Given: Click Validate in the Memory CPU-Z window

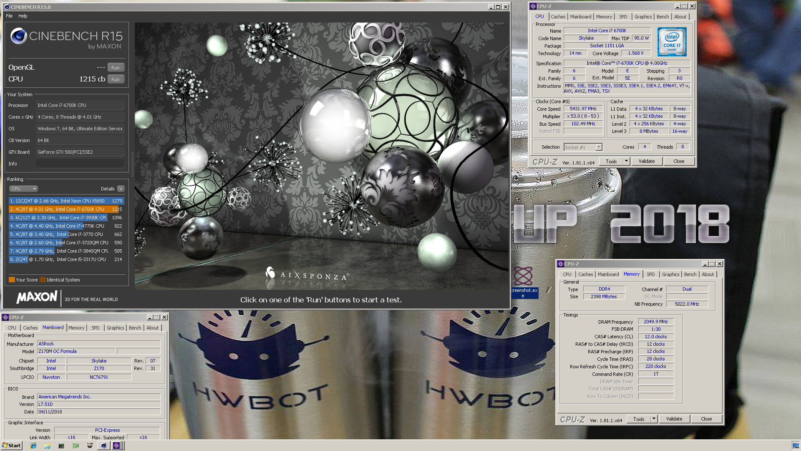Looking at the screenshot, I should [674, 419].
